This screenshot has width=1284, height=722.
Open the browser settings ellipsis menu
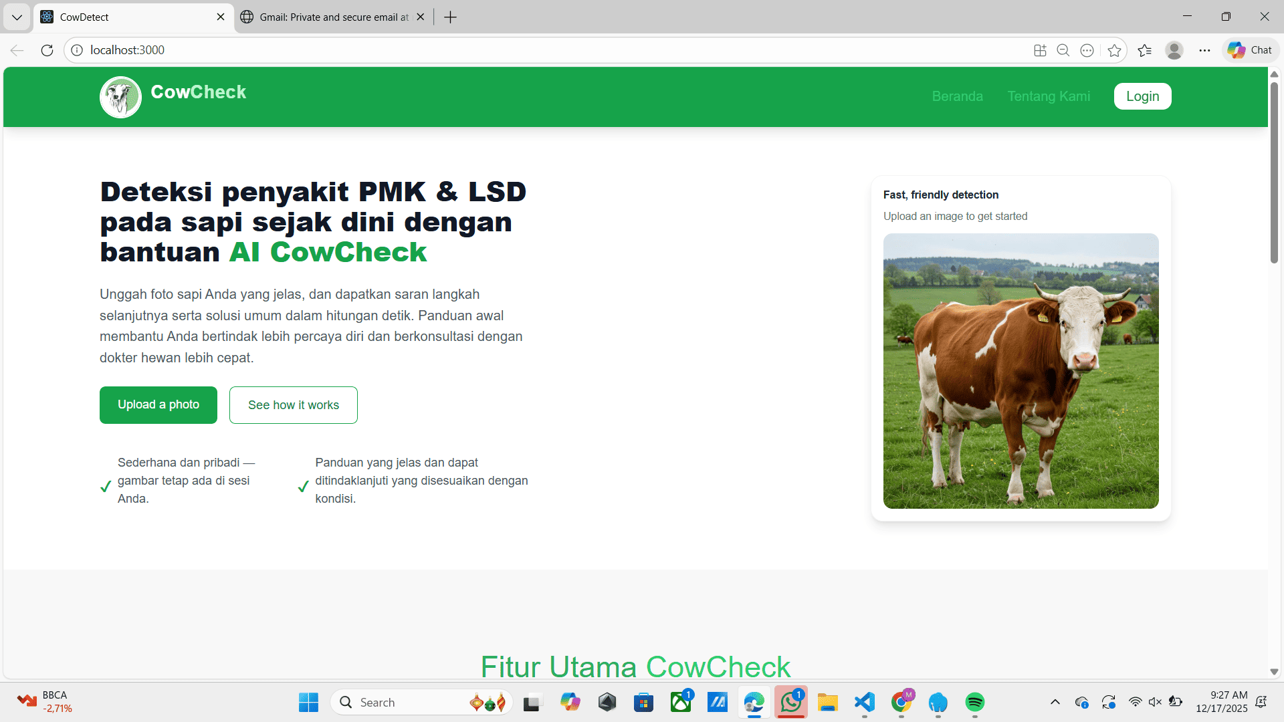click(x=1204, y=50)
